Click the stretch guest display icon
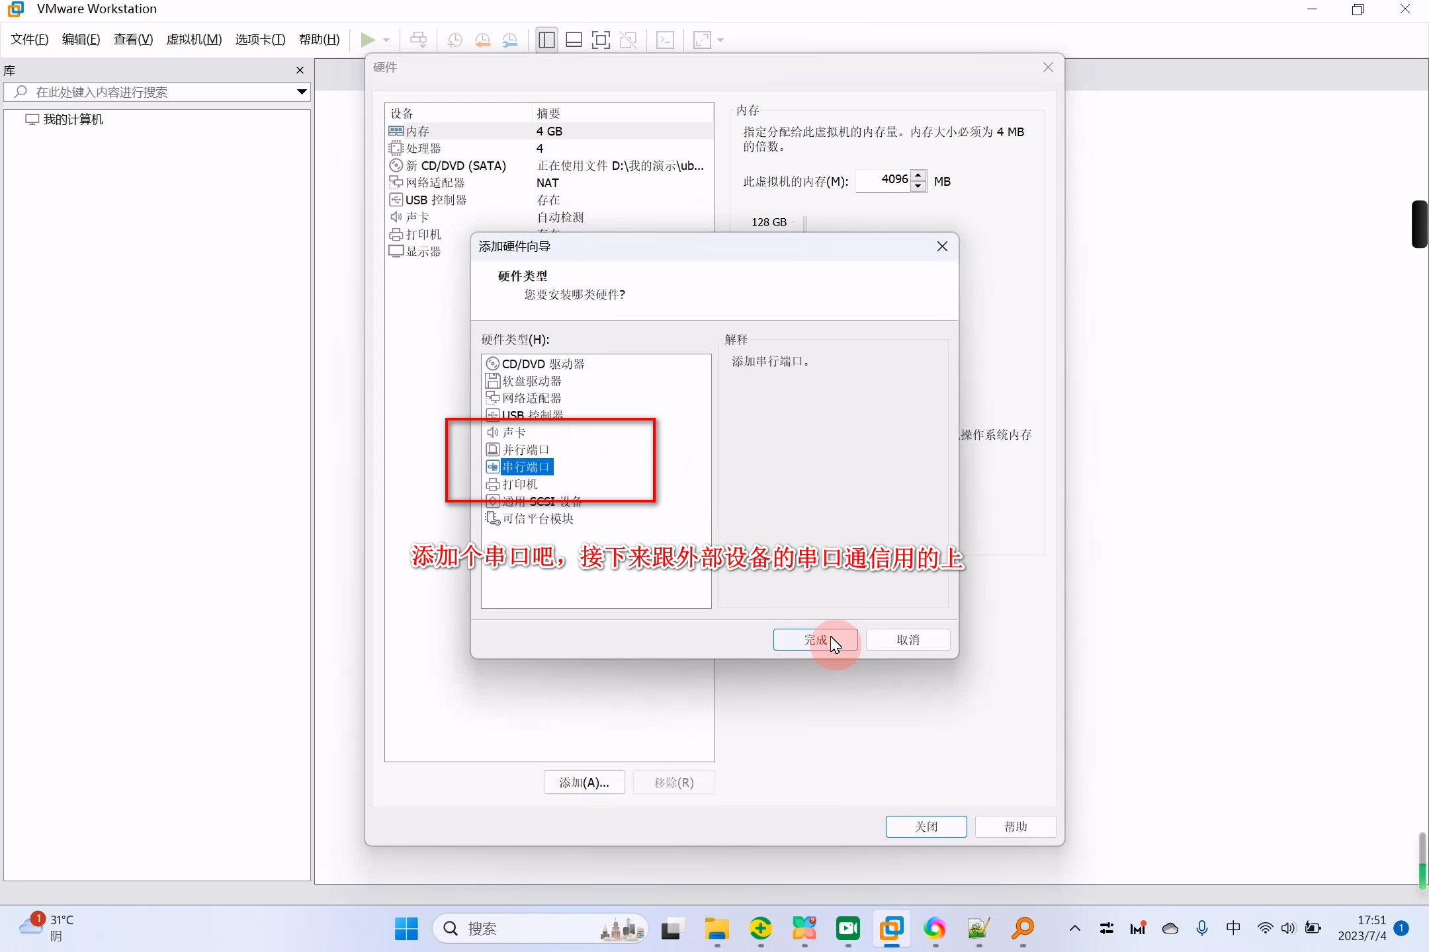This screenshot has height=952, width=1429. coord(702,40)
